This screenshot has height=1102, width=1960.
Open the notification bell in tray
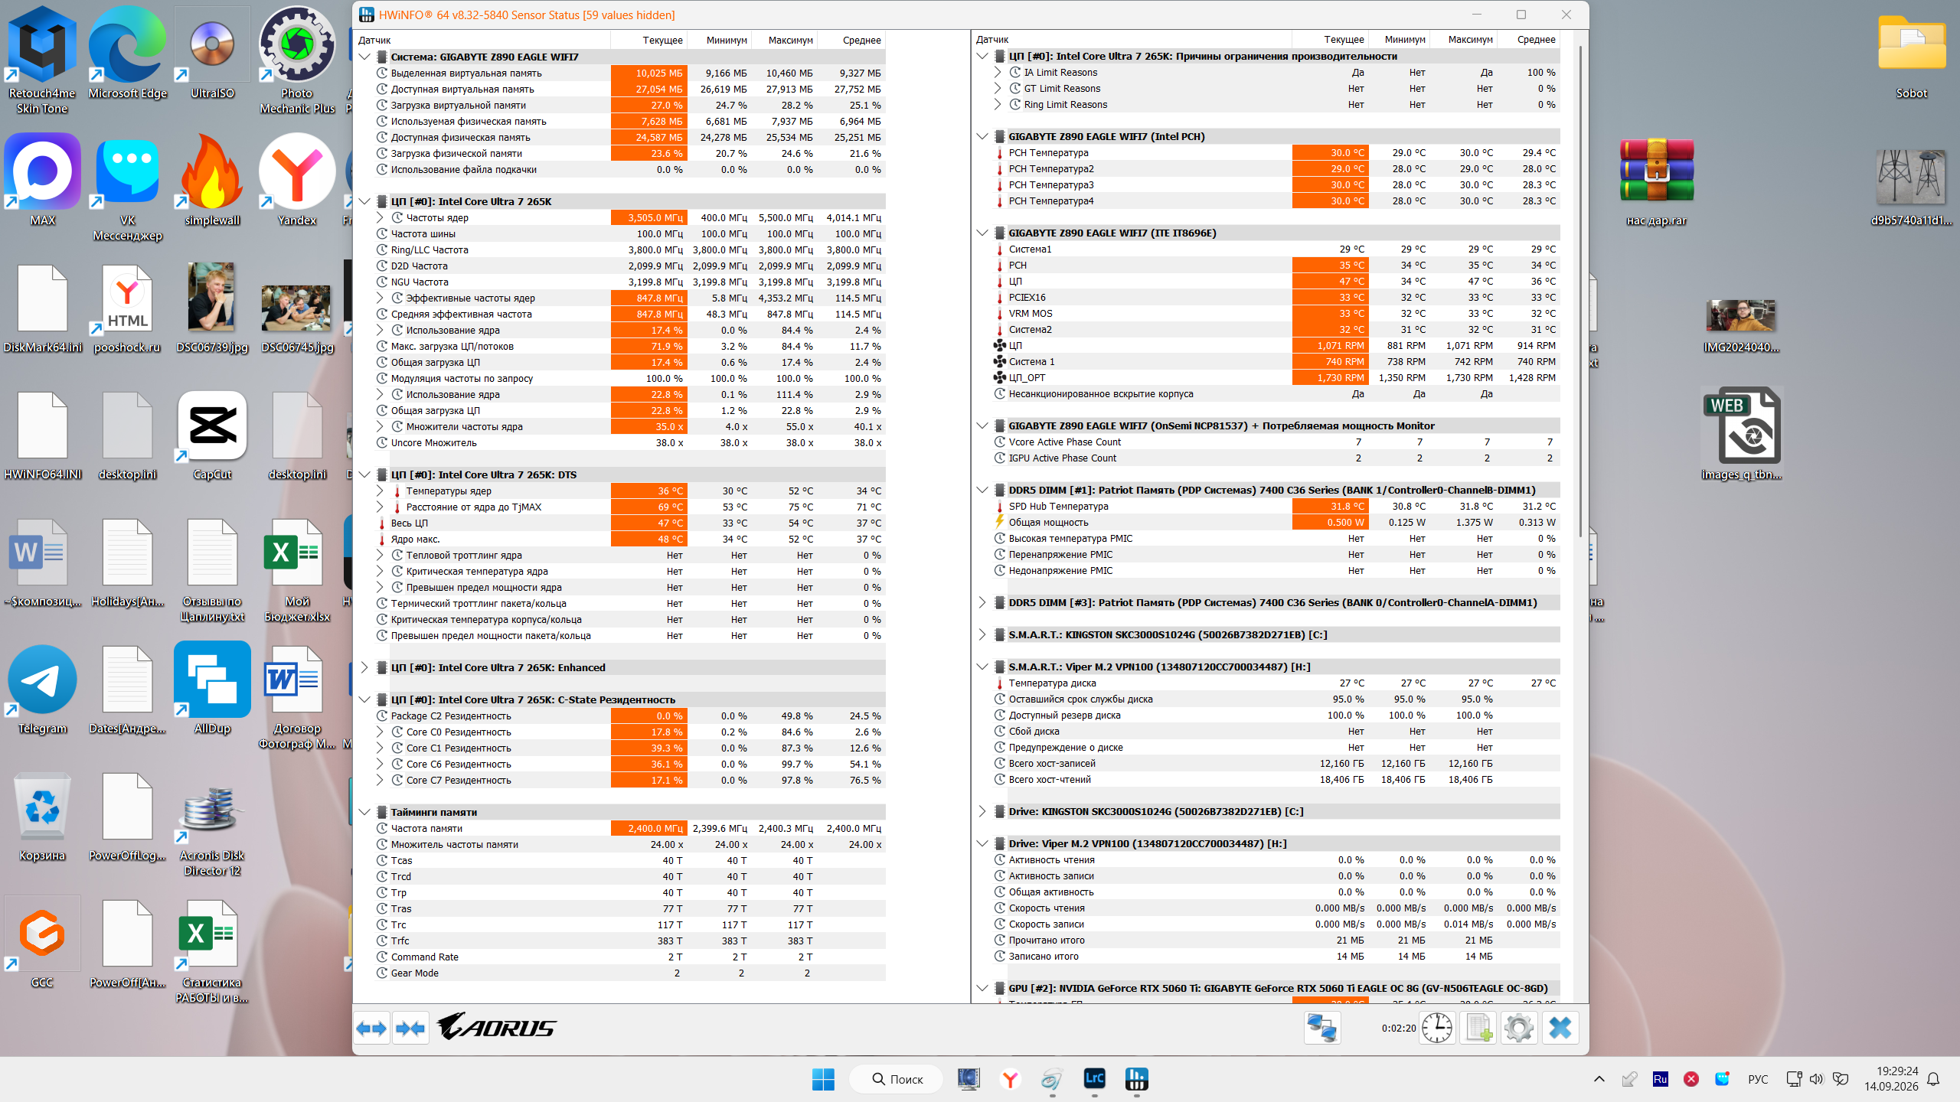(x=1933, y=1079)
